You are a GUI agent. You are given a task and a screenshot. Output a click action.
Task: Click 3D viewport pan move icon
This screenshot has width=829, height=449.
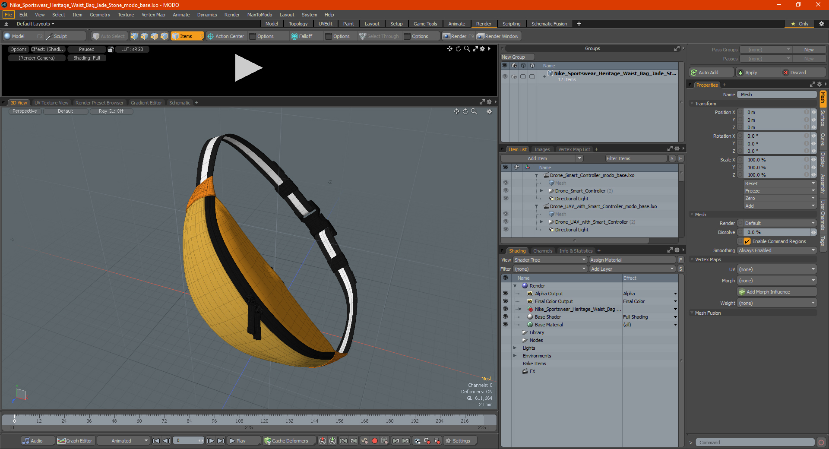(456, 111)
